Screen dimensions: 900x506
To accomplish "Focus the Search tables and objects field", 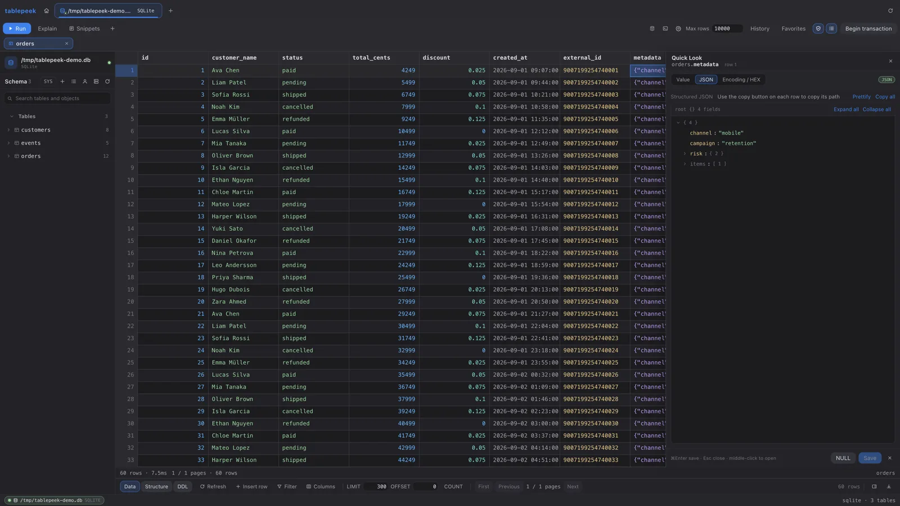I will (57, 98).
